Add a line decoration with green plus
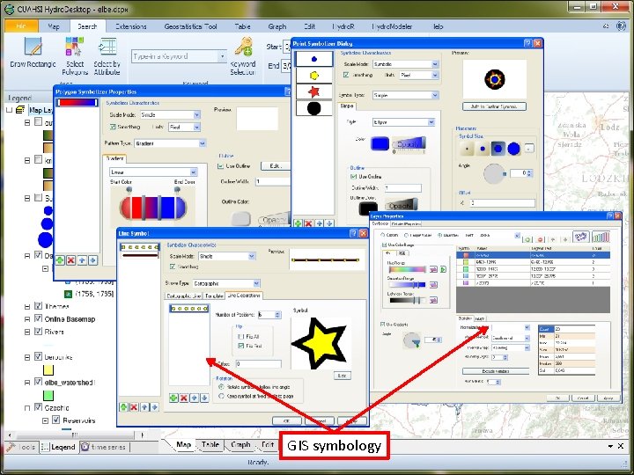The height and width of the screenshot is (475, 634). coord(173,398)
